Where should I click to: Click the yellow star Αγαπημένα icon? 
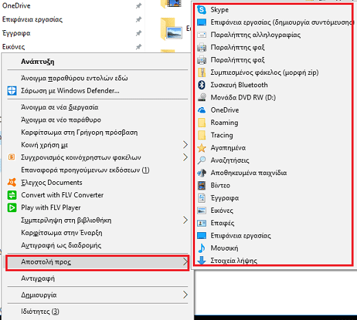point(202,148)
